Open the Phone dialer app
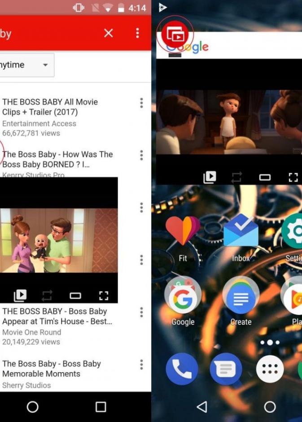The height and width of the screenshot is (422, 302). click(x=182, y=369)
